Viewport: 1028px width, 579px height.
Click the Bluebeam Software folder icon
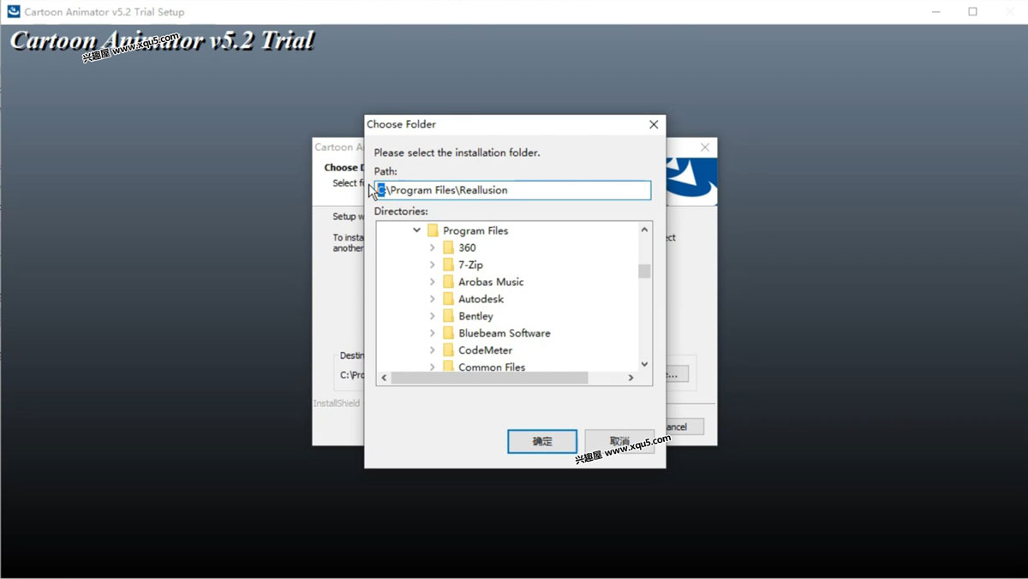[448, 333]
